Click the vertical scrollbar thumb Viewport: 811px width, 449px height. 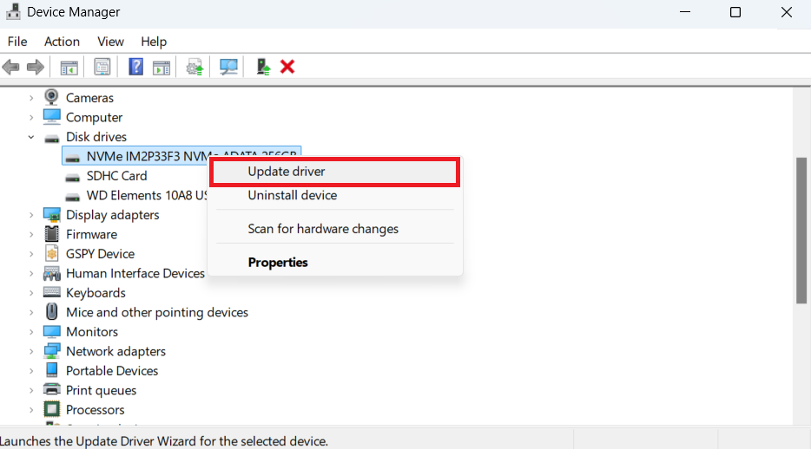click(801, 231)
